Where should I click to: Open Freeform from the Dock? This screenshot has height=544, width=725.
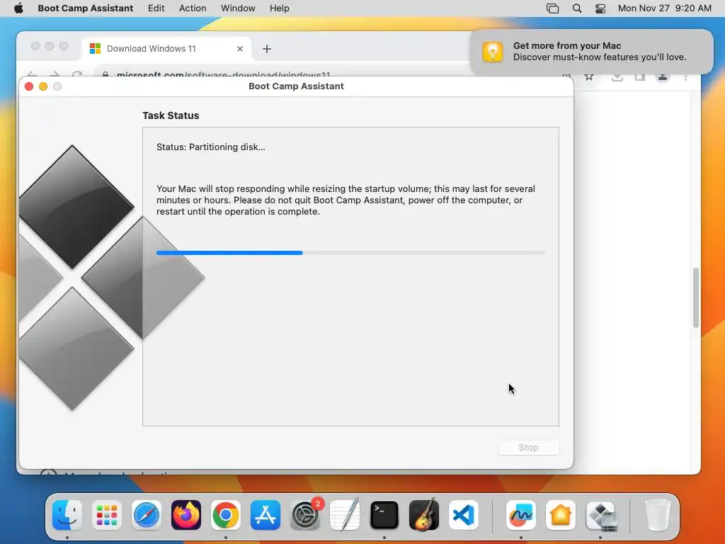pos(521,515)
